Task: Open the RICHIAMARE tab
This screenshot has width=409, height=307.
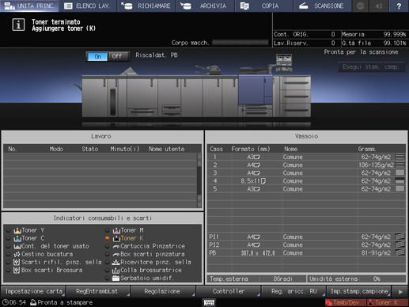Action: pyautogui.click(x=146, y=6)
